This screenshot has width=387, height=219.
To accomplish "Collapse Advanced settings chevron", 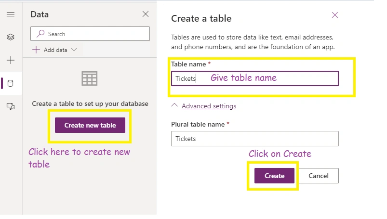I will tap(174, 105).
